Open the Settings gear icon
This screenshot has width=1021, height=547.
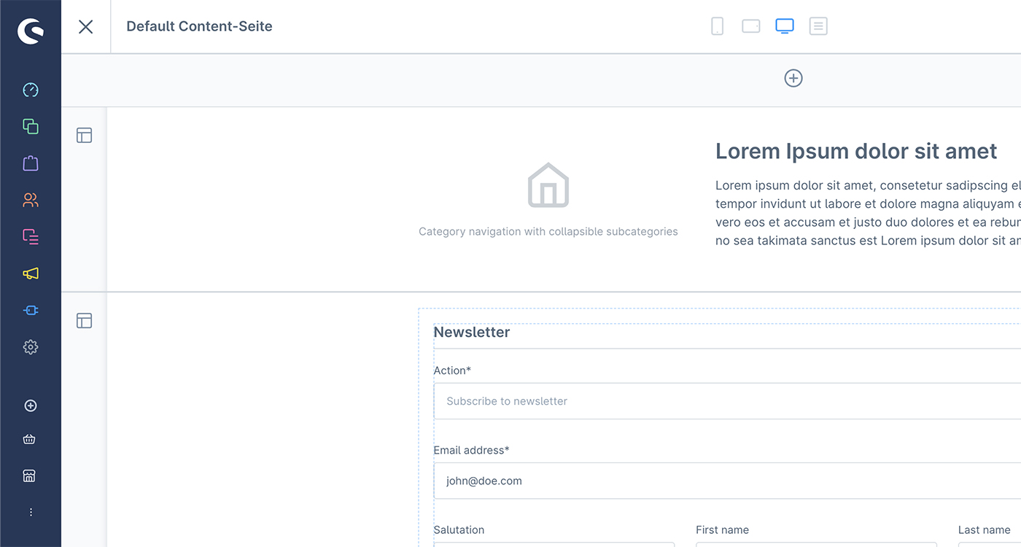(x=31, y=347)
